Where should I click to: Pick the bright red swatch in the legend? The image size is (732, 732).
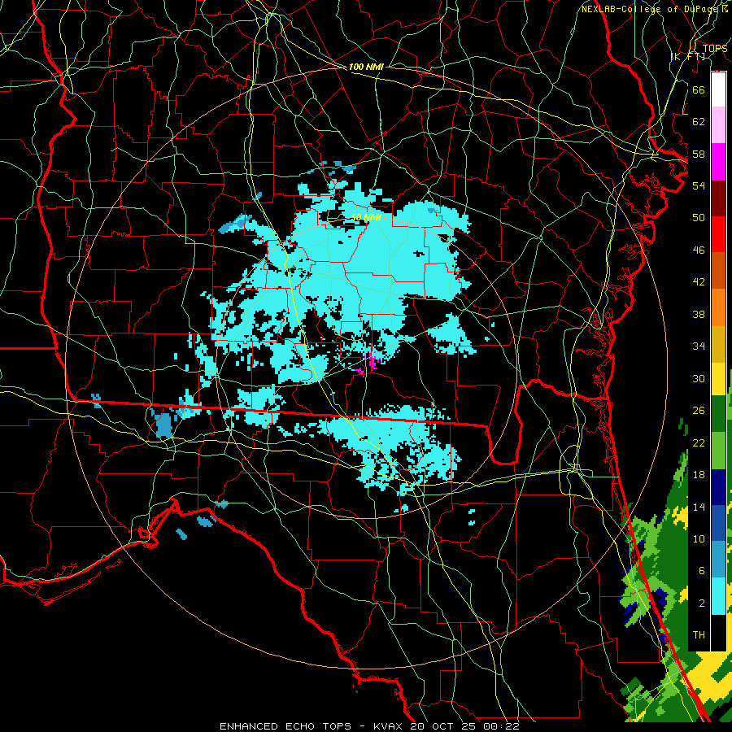718,234
